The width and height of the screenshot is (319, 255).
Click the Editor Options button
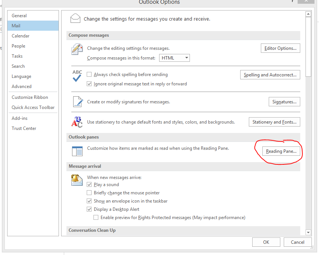pyautogui.click(x=280, y=48)
